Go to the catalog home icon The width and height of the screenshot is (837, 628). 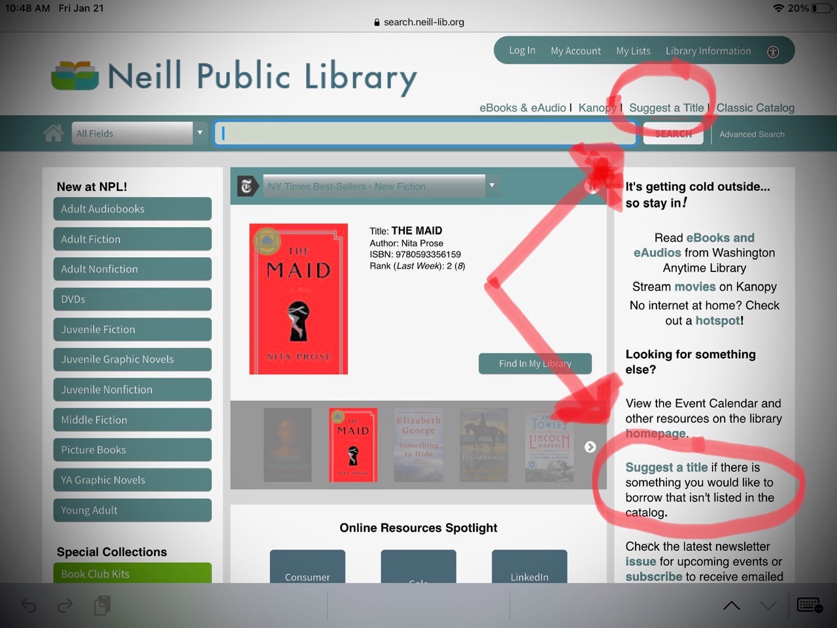click(53, 133)
